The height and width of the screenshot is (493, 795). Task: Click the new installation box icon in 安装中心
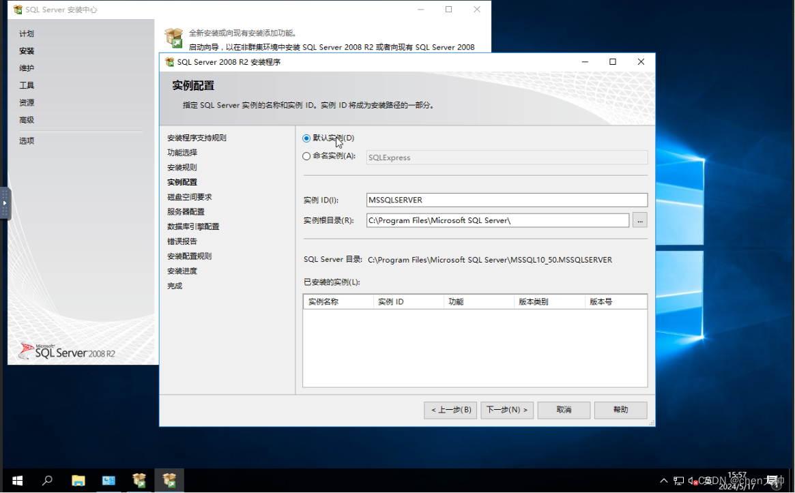click(174, 38)
